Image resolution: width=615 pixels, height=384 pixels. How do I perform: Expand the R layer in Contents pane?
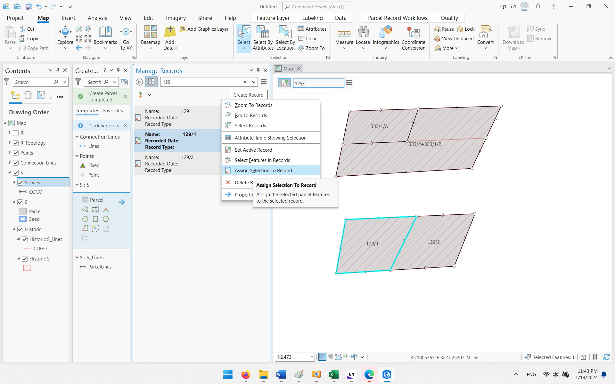point(10,133)
